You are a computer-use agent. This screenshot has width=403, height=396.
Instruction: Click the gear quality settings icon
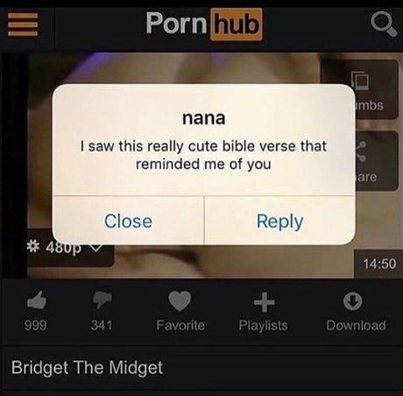(x=32, y=248)
